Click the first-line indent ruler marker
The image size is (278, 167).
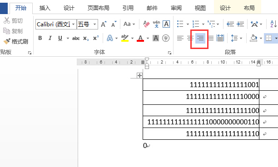point(147,59)
